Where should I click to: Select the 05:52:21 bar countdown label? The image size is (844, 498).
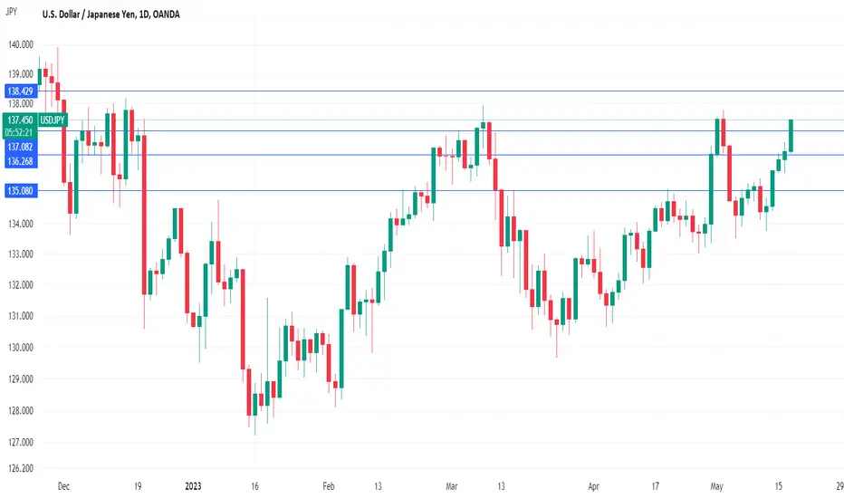coord(19,132)
